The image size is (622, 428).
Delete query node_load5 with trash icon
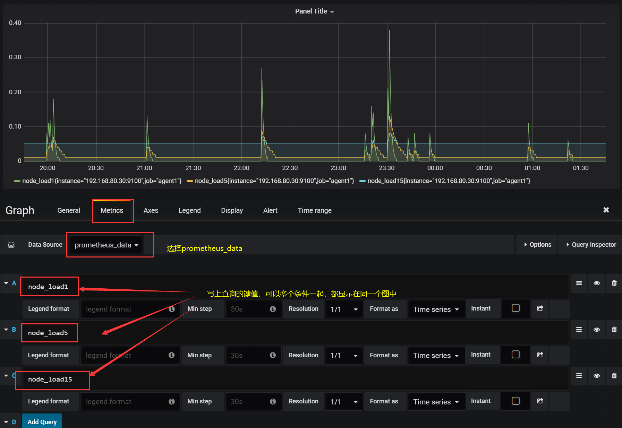614,330
